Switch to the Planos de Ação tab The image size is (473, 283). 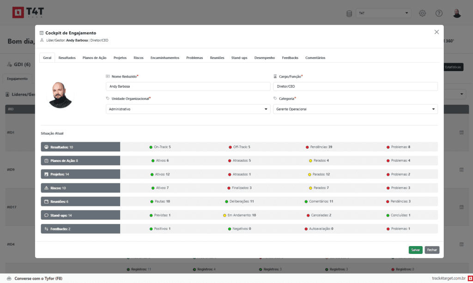pyautogui.click(x=94, y=58)
